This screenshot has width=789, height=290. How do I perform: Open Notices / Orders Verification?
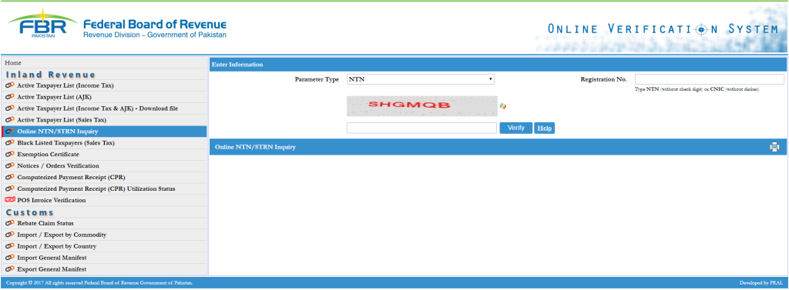click(58, 166)
